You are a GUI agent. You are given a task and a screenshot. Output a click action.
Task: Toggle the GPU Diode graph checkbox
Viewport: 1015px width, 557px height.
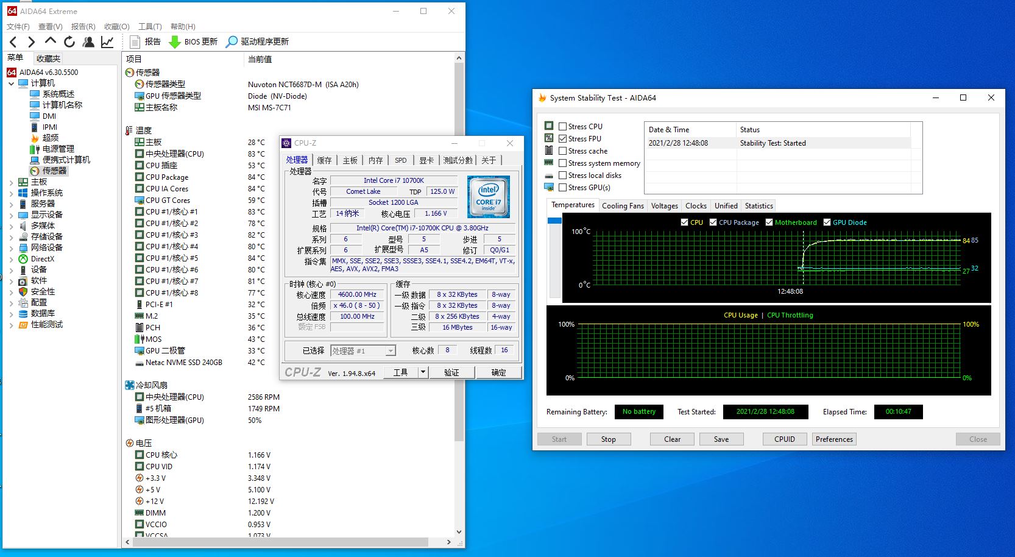[x=827, y=222]
